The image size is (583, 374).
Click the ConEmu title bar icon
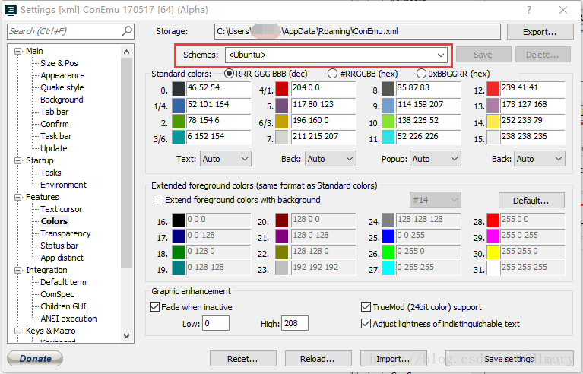pos(10,10)
